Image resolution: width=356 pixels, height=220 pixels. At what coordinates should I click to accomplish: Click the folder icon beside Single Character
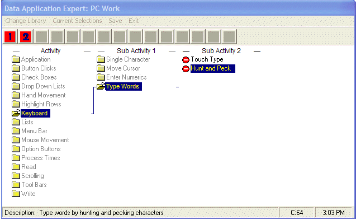[101, 59]
